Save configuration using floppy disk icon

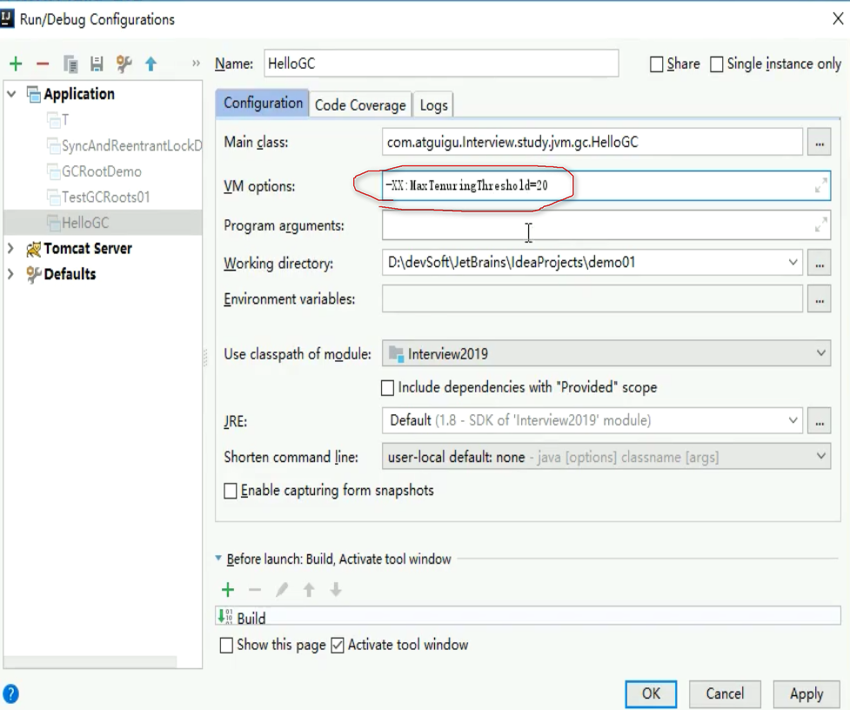coord(97,64)
